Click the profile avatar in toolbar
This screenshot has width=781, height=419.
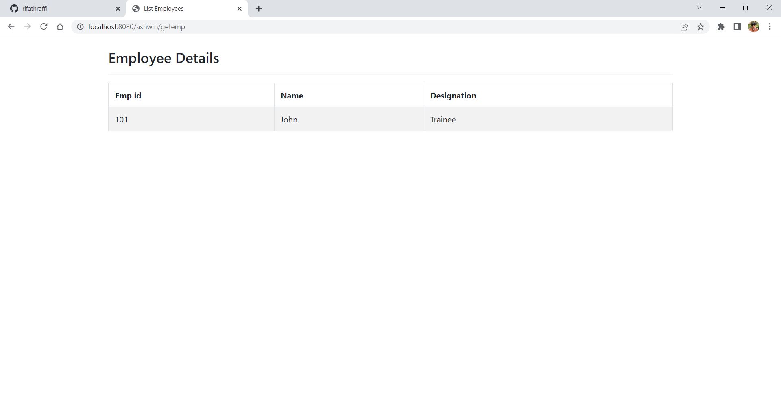(754, 26)
